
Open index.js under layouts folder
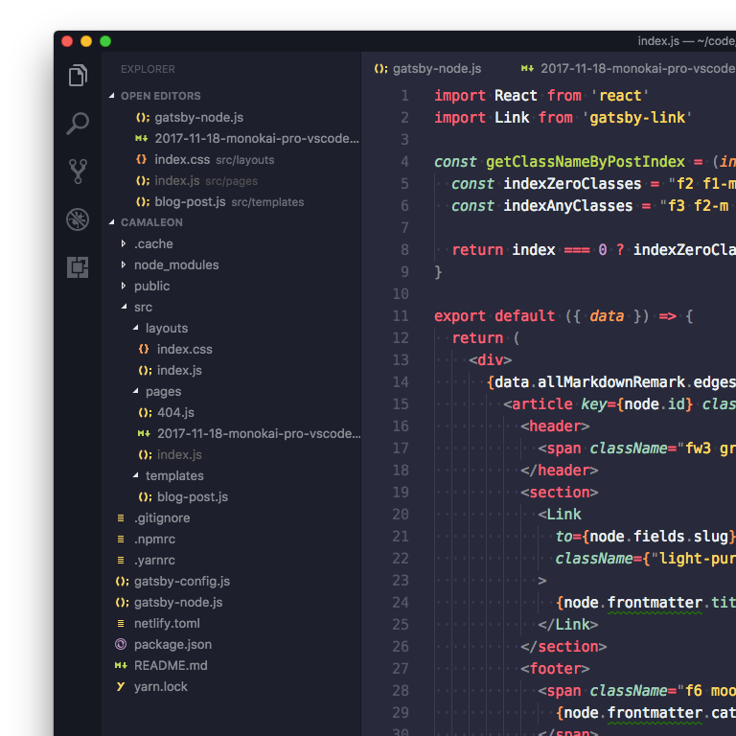coord(179,370)
